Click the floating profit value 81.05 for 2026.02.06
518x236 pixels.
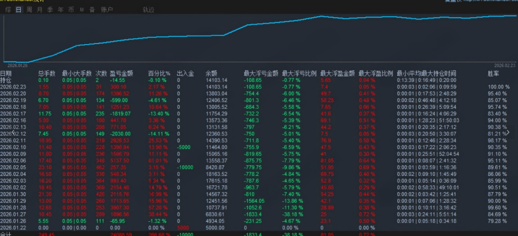point(327,161)
